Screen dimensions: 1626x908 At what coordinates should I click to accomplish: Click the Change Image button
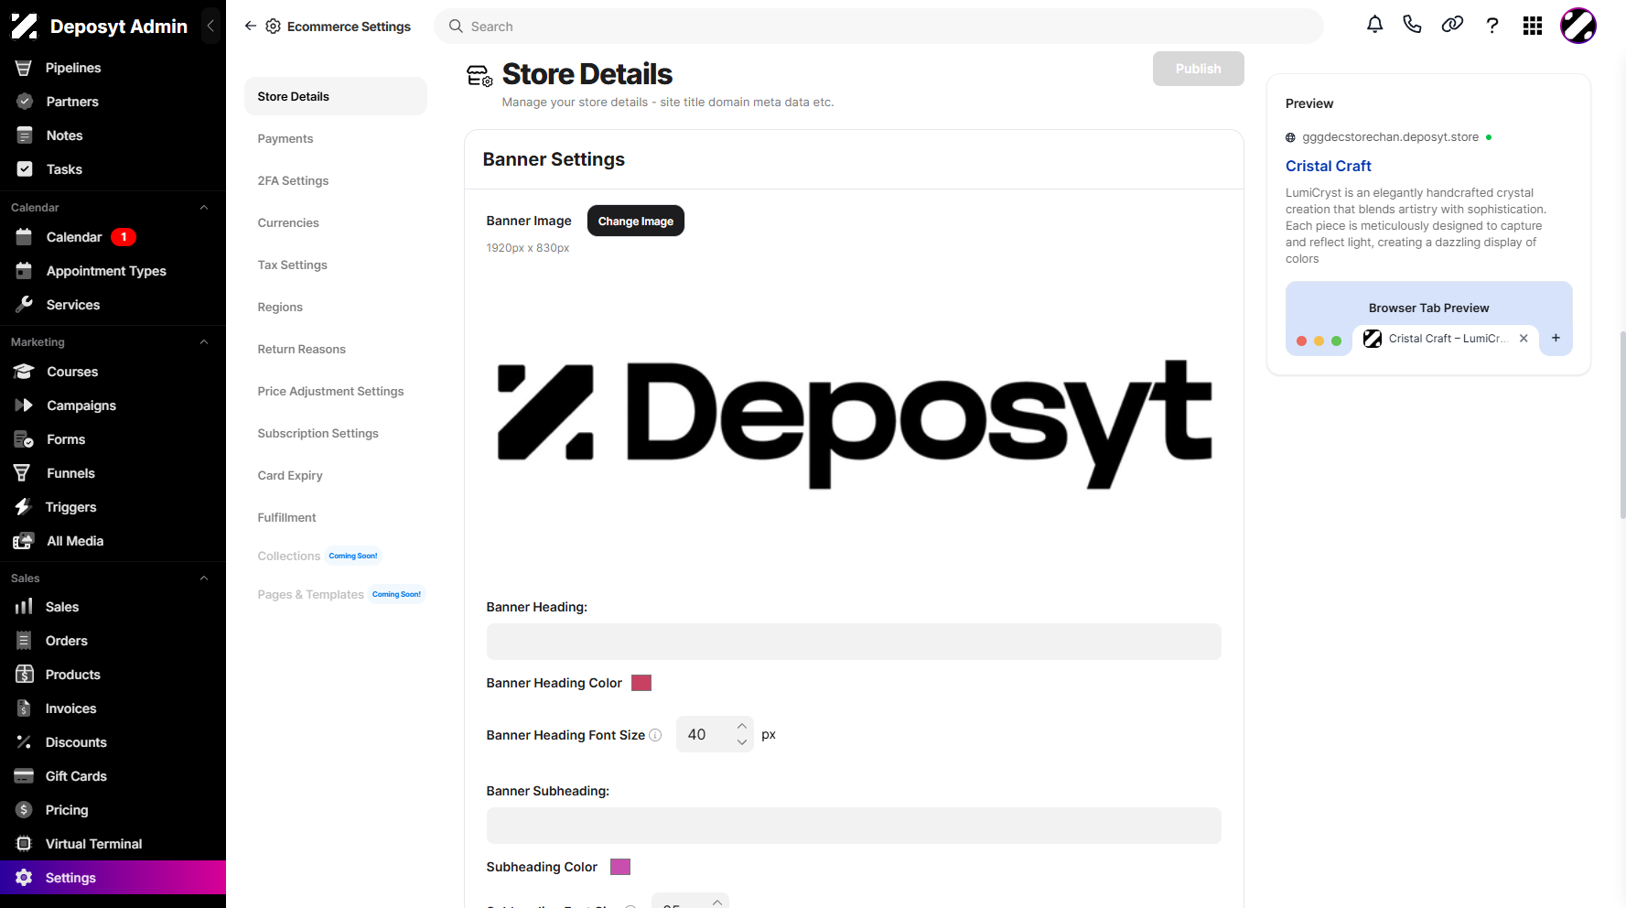coord(636,221)
